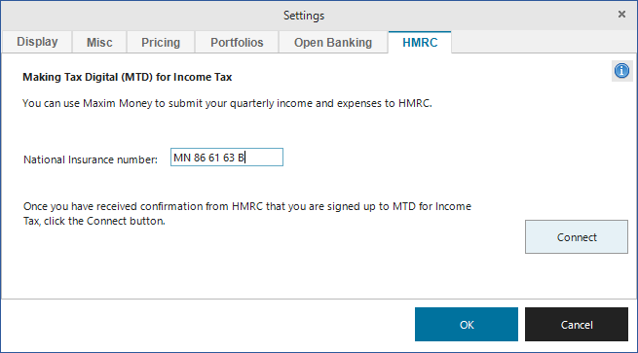This screenshot has width=638, height=353.
Task: Discard changes with the Cancel button
Action: tap(577, 325)
